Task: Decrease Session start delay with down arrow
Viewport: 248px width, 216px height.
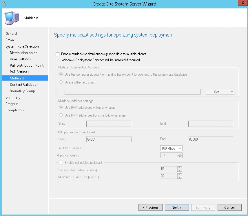Action: pos(180,170)
